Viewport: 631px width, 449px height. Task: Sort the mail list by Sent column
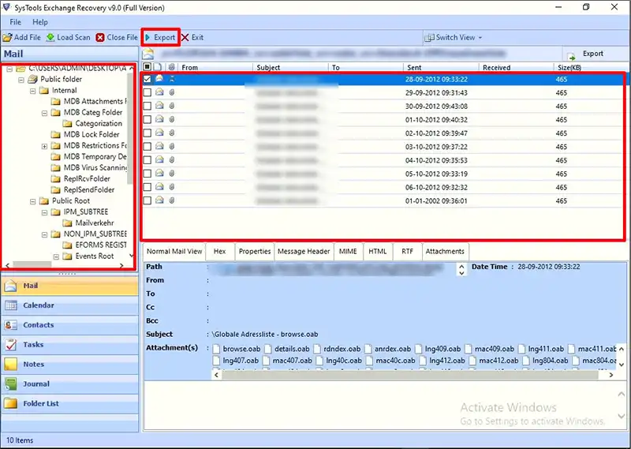pyautogui.click(x=441, y=68)
